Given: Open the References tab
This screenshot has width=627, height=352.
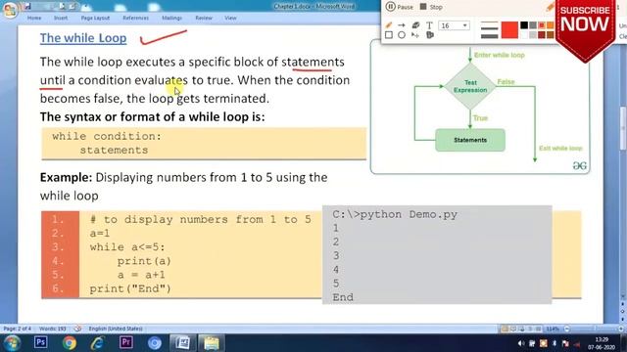Looking at the screenshot, I should [x=135, y=18].
